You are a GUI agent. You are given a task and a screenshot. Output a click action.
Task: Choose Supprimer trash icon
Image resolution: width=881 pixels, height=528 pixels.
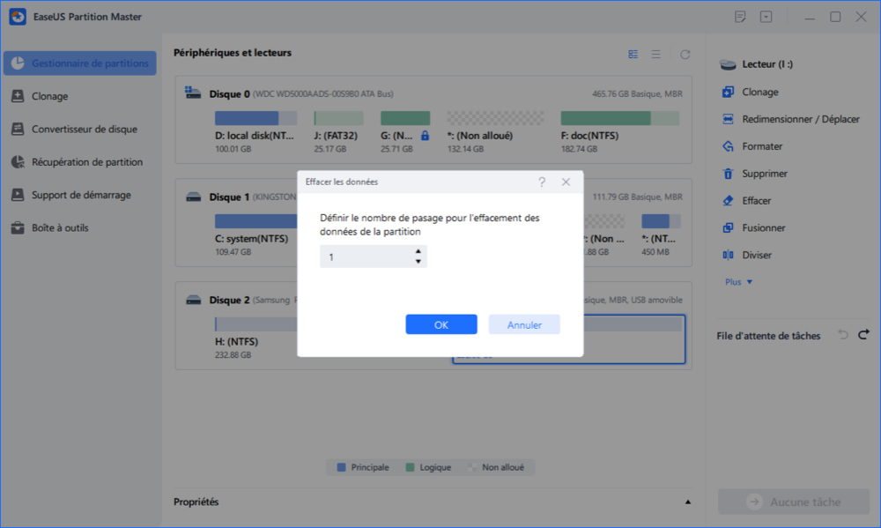[728, 174]
